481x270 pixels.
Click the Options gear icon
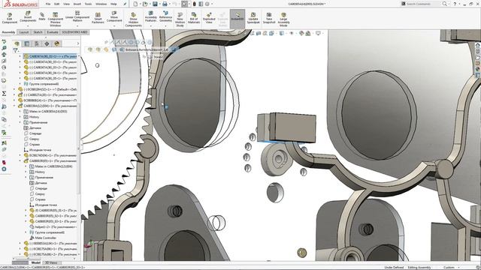coord(207,4)
